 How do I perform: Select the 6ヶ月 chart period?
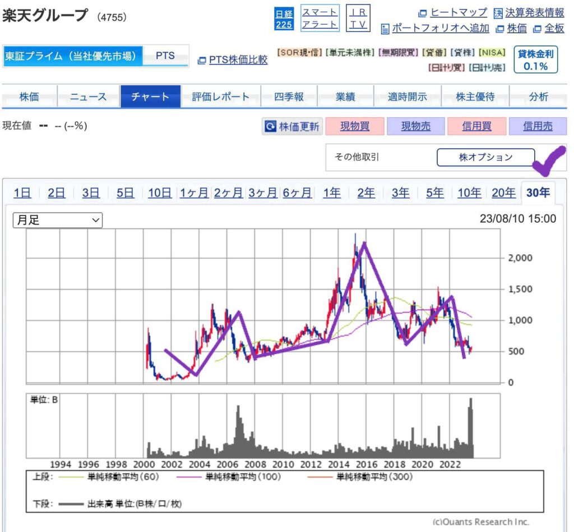[297, 192]
